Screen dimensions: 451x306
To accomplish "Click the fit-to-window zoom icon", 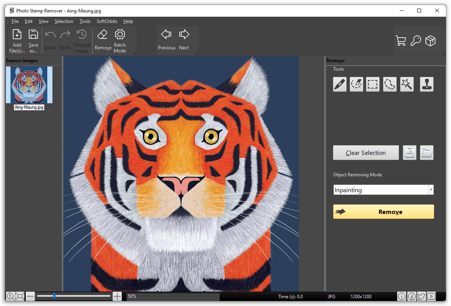I will pos(20,296).
